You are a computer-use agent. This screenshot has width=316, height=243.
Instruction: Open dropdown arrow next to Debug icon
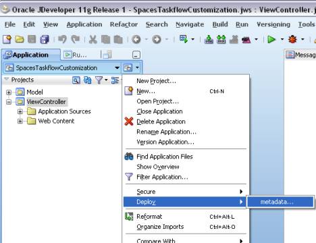coord(302,40)
